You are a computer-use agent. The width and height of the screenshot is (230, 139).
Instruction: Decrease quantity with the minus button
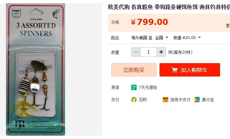(x=136, y=52)
